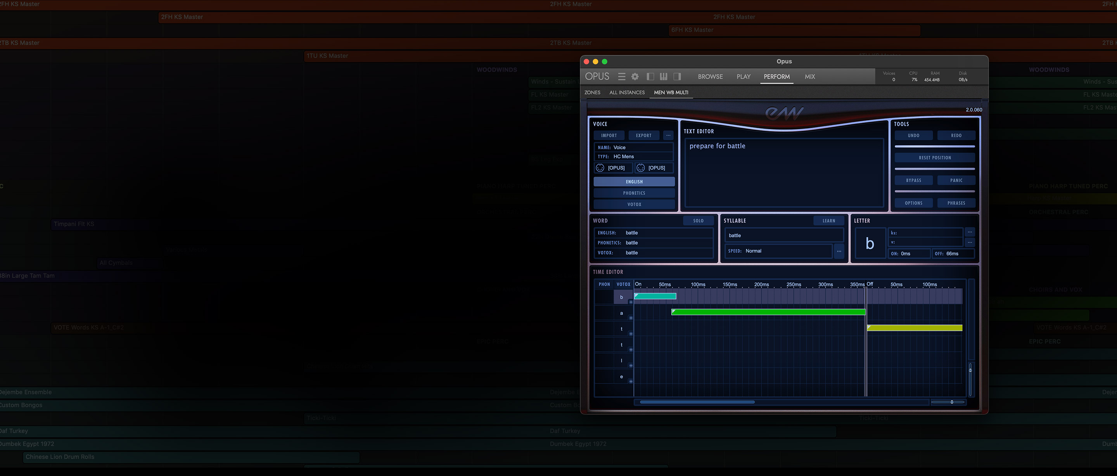1117x476 pixels.
Task: Click the left MIDI port [OPUS] icon
Action: click(600, 168)
